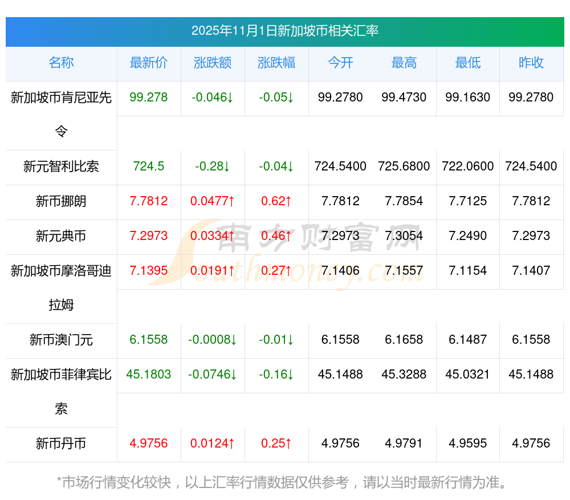Select the 最高 column header

coord(404,63)
